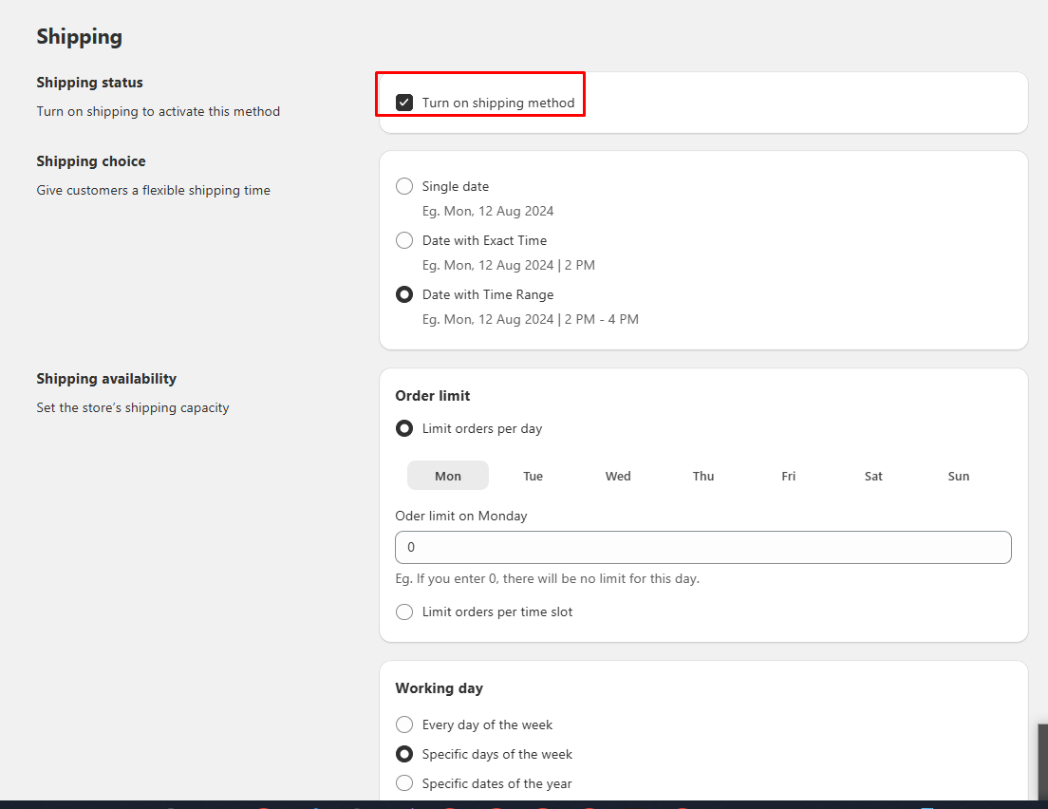Image resolution: width=1048 pixels, height=809 pixels.
Task: Select Specific dates of the year radio
Action: (x=404, y=783)
